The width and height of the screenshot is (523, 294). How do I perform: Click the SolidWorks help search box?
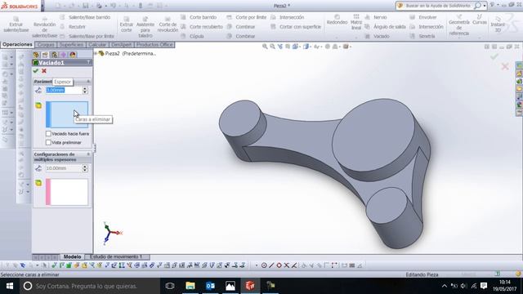[438, 6]
